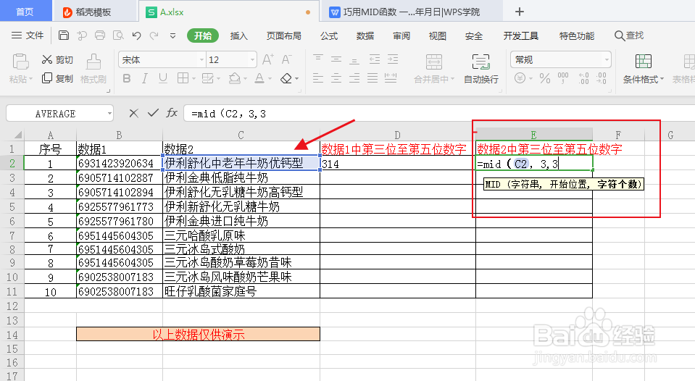695x381 pixels.
Task: Switch to the 审阅 ribbon tab
Action: (x=401, y=36)
